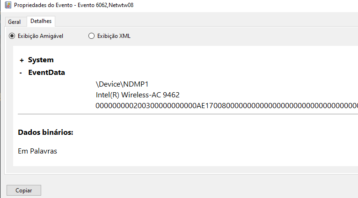The height and width of the screenshot is (198, 358).
Task: Click the Em Palavras text
Action: click(x=37, y=151)
